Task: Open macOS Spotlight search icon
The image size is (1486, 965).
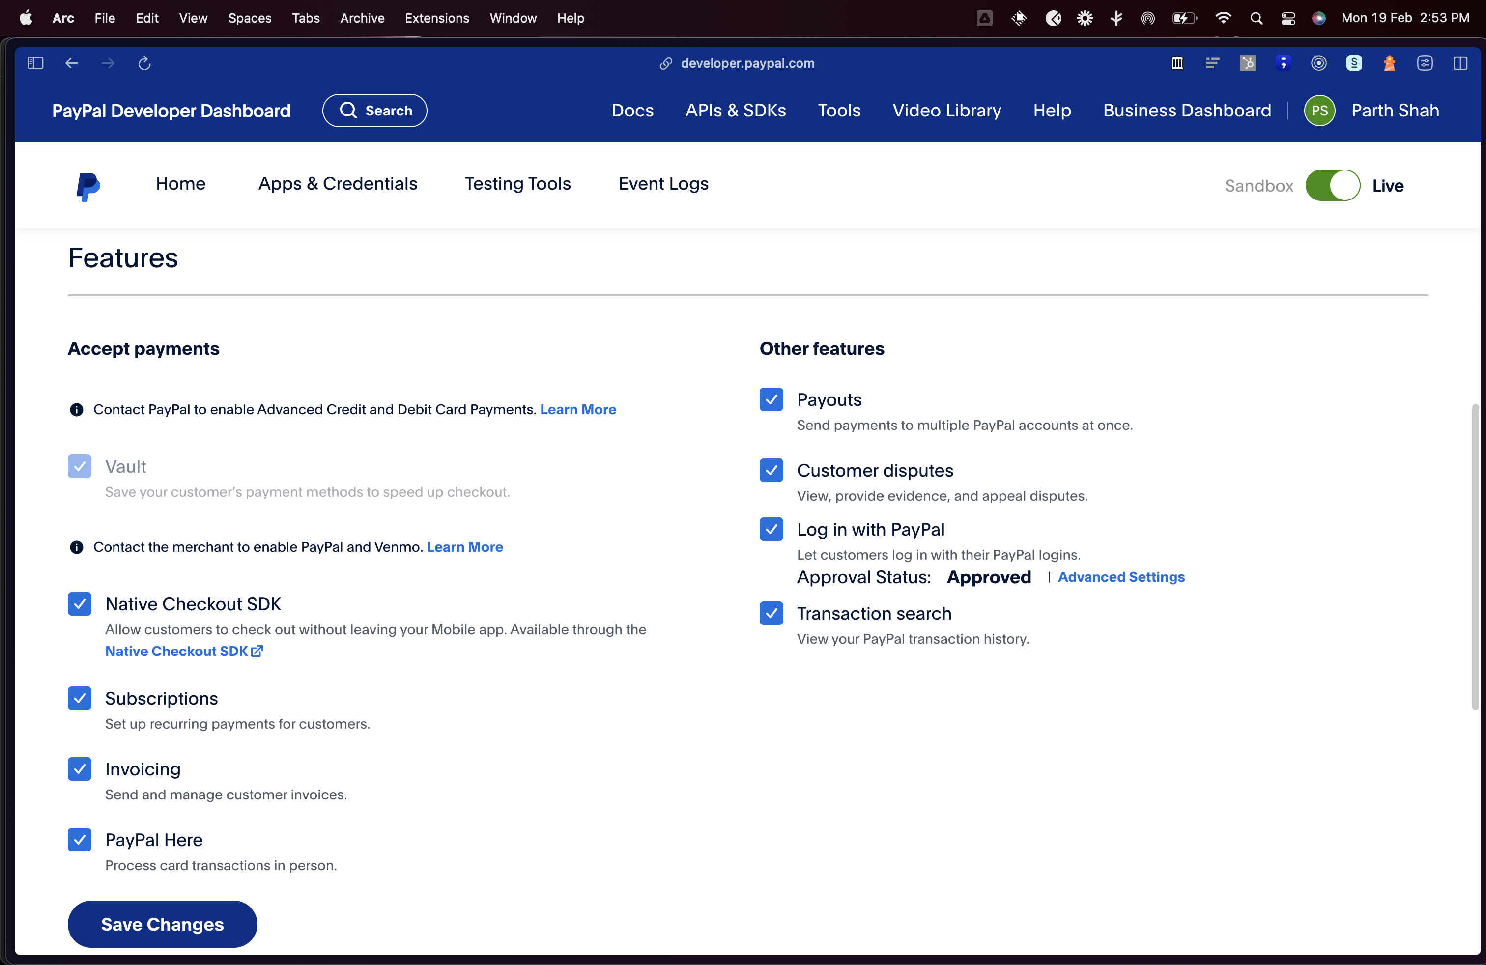Action: (1256, 18)
